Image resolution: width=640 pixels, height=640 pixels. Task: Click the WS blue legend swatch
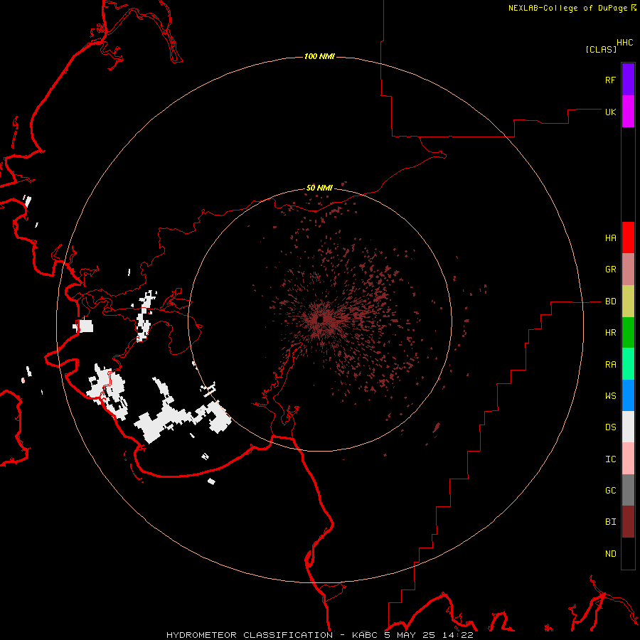[x=628, y=395]
